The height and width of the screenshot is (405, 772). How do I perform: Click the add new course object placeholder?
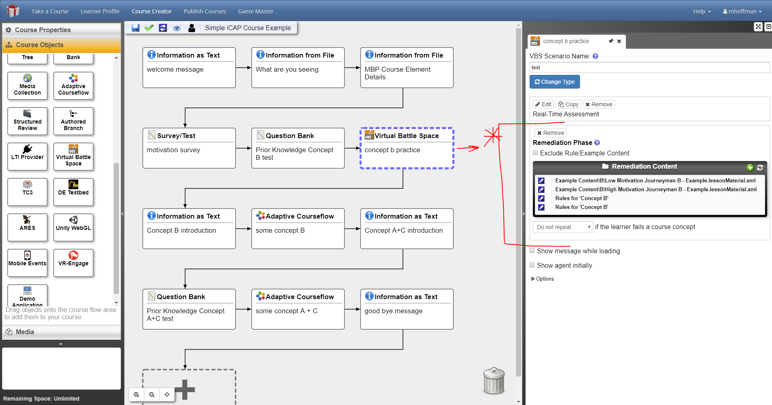click(x=189, y=387)
